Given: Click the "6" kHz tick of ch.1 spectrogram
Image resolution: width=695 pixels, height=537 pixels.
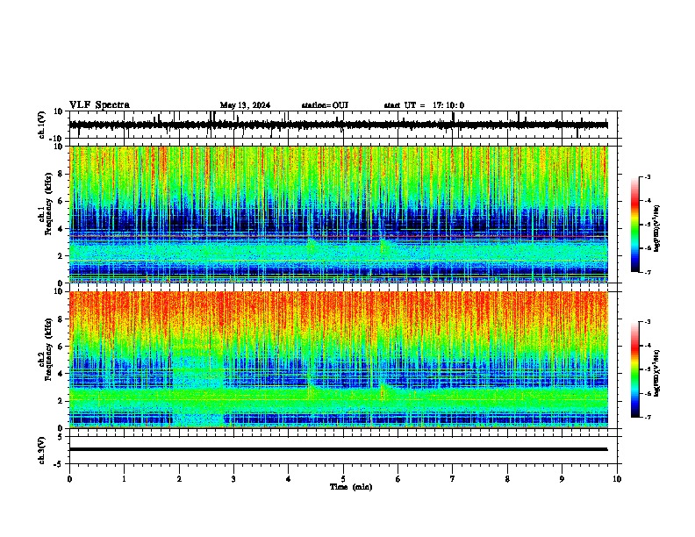Looking at the screenshot, I should click(61, 202).
